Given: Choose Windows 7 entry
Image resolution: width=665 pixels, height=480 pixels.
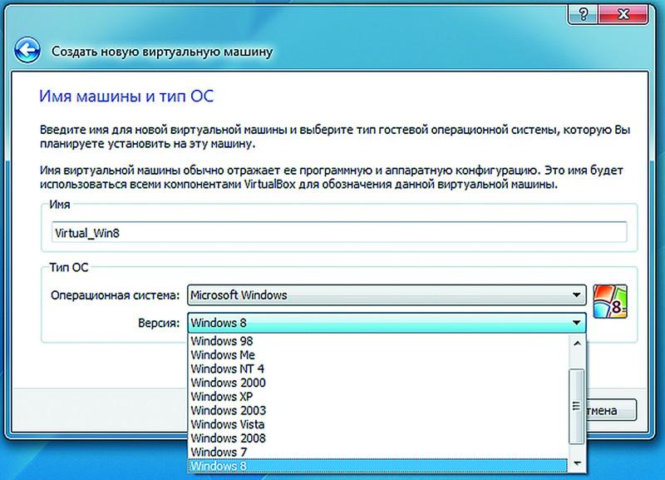Looking at the screenshot, I should pyautogui.click(x=378, y=452).
